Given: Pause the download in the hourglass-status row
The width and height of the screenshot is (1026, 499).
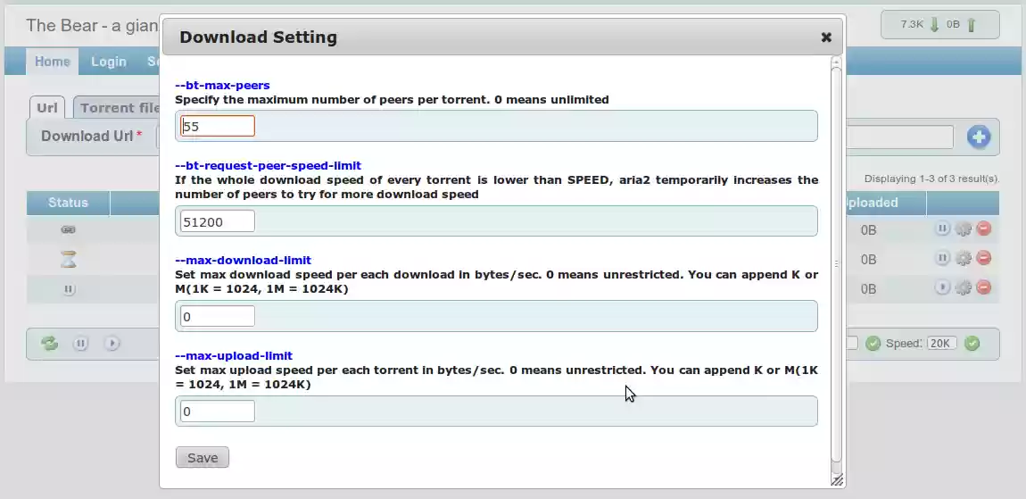Looking at the screenshot, I should (941, 258).
